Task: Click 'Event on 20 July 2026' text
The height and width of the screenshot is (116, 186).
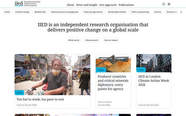Action: (27, 105)
